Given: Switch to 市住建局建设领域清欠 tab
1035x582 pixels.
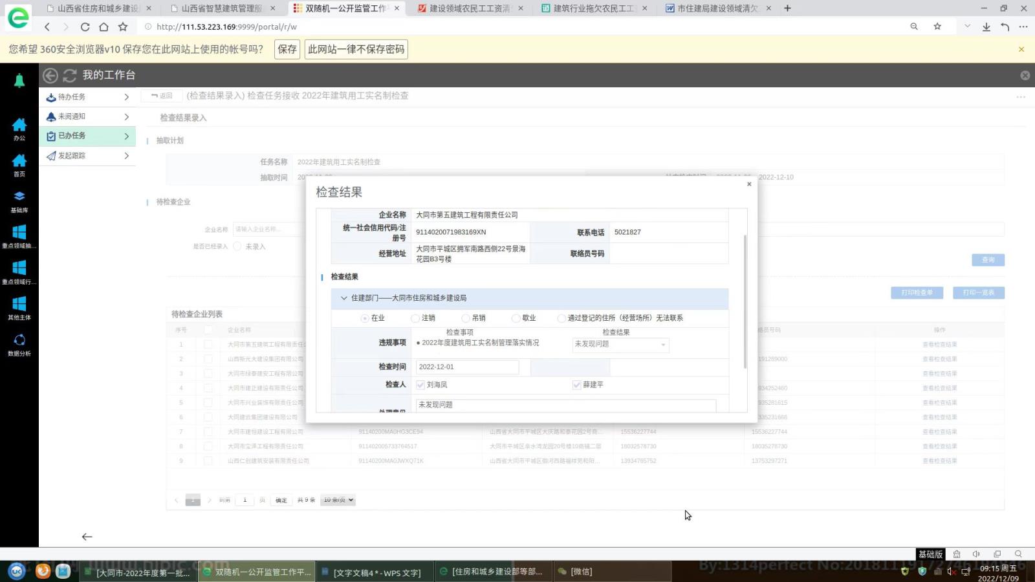Looking at the screenshot, I should (718, 8).
